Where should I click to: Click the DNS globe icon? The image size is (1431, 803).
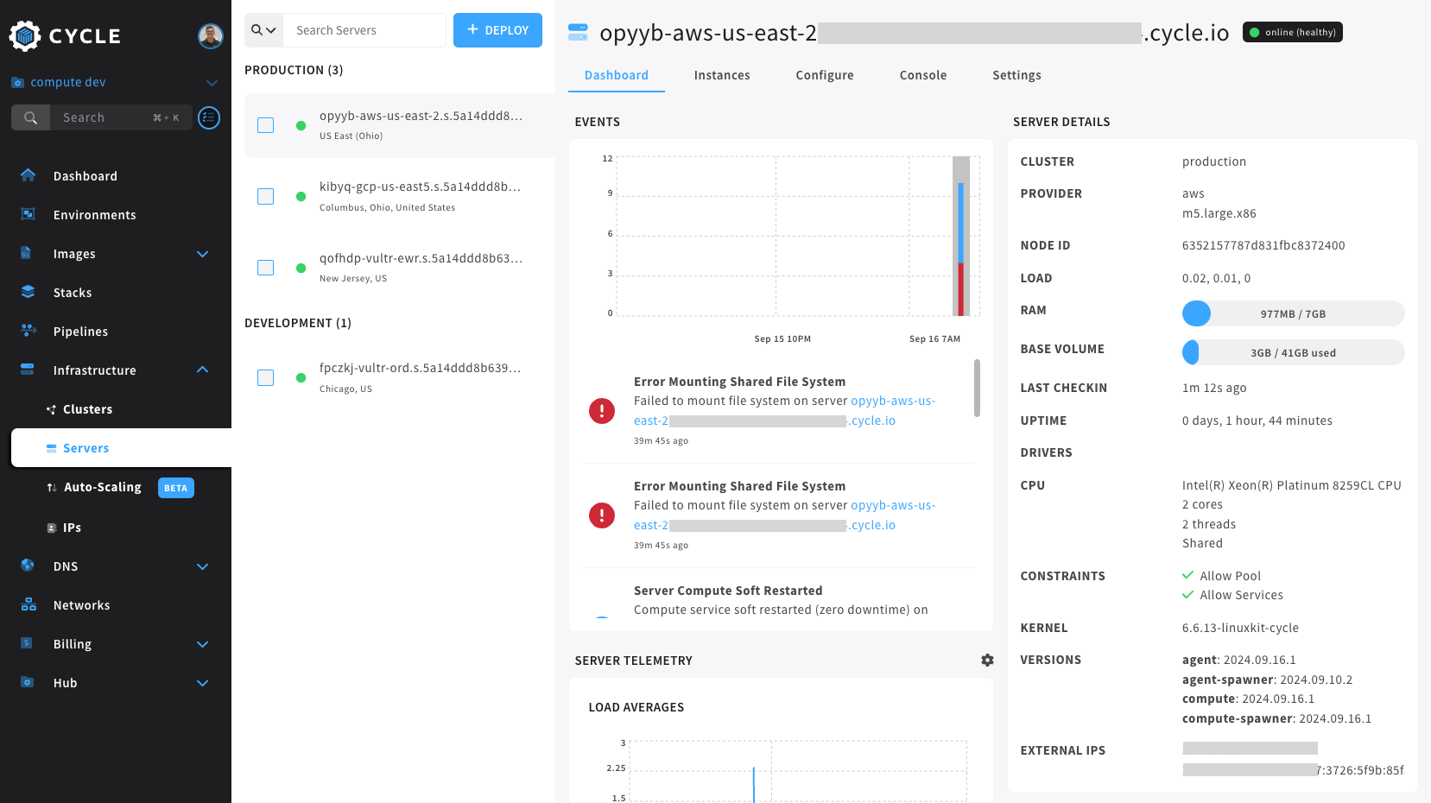coord(28,566)
